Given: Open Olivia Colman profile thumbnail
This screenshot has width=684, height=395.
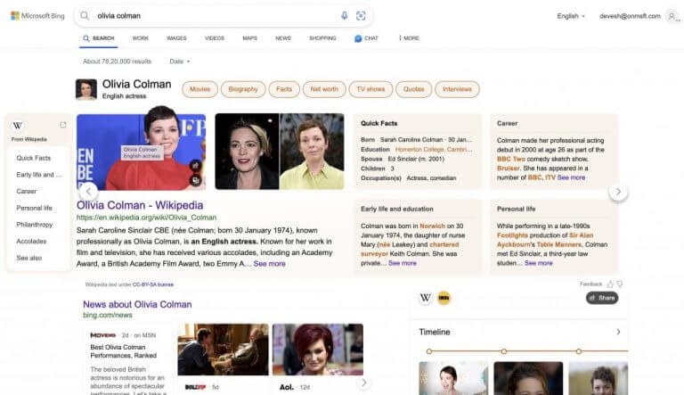Looking at the screenshot, I should [85, 89].
